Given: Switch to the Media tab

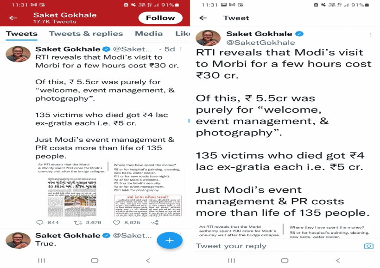Looking at the screenshot, I should tap(149, 34).
